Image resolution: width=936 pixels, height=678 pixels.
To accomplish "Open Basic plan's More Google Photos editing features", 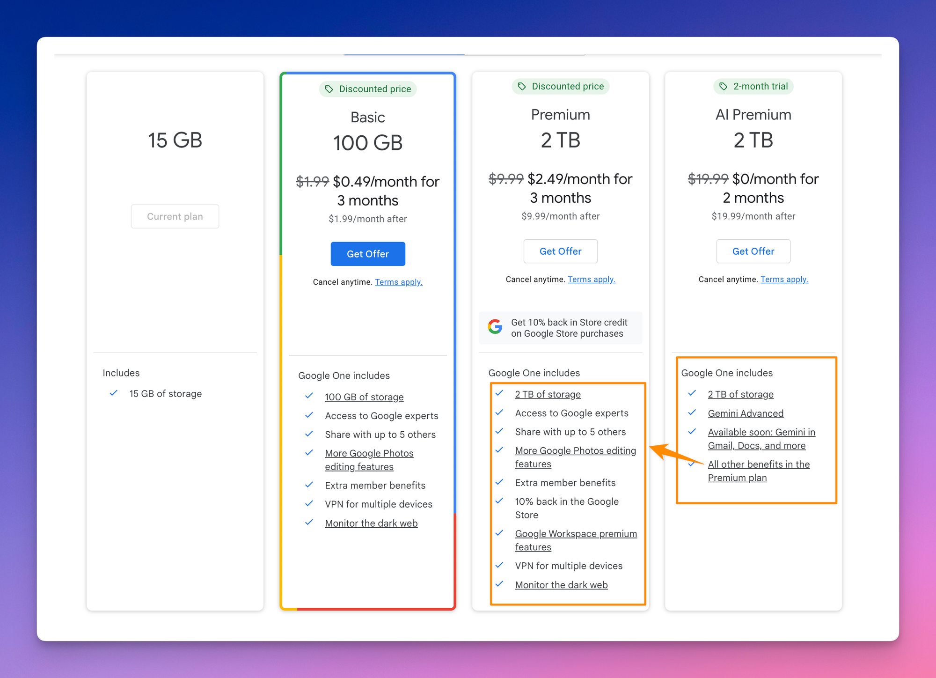I will 369,460.
